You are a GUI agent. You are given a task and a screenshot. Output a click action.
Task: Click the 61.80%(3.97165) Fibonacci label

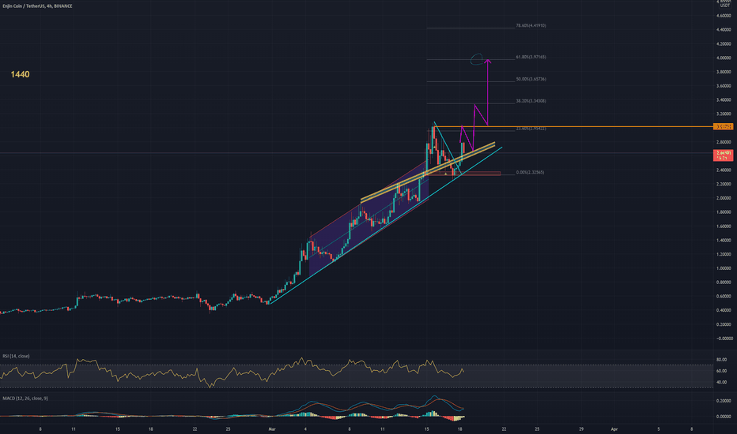531,57
